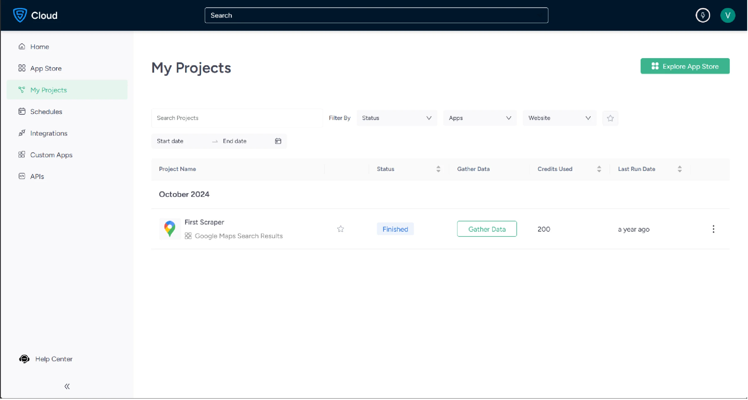Click the Explore App Store button
Image resolution: width=748 pixels, height=400 pixels.
(x=685, y=66)
